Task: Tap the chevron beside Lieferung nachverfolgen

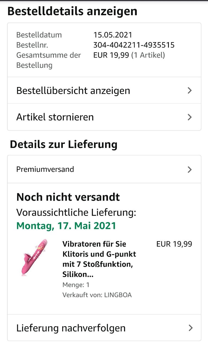Action: 191,328
